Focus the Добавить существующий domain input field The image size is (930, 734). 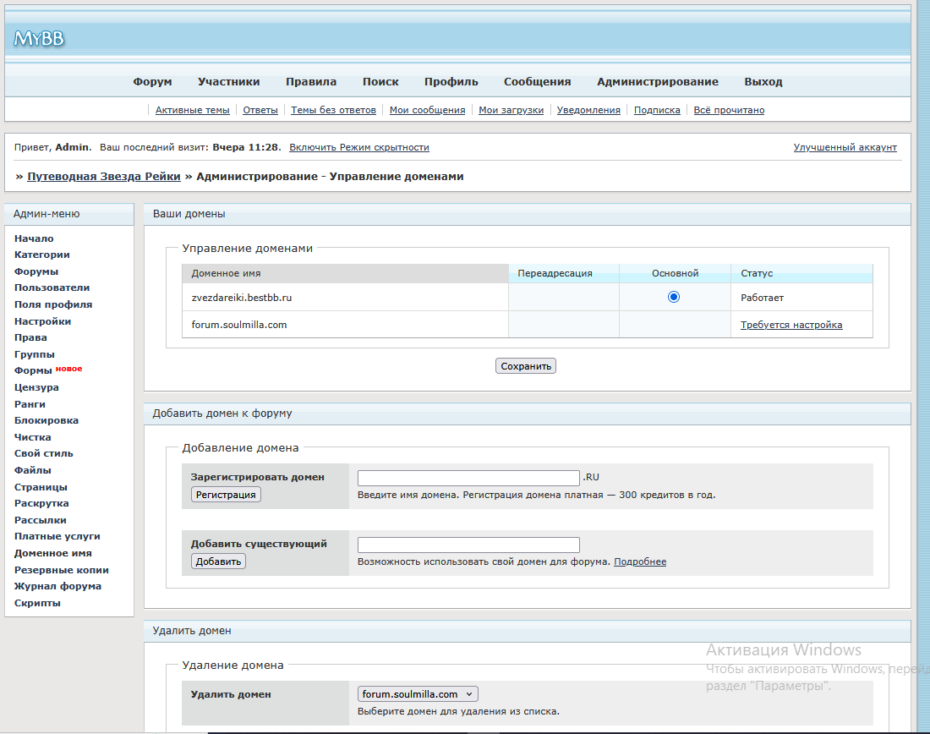pos(468,545)
